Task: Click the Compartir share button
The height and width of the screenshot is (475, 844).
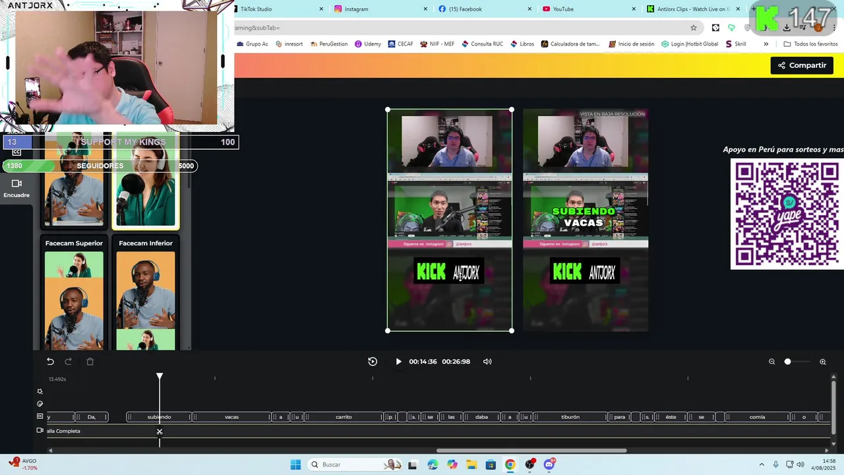Action: coord(802,65)
